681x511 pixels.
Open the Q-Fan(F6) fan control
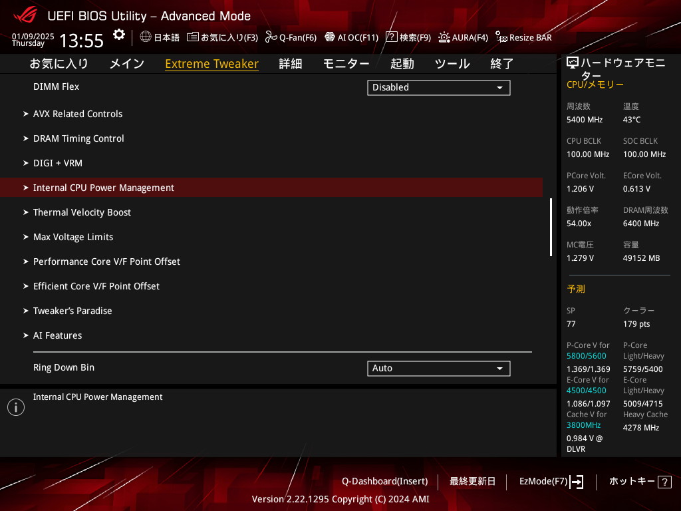click(291, 37)
